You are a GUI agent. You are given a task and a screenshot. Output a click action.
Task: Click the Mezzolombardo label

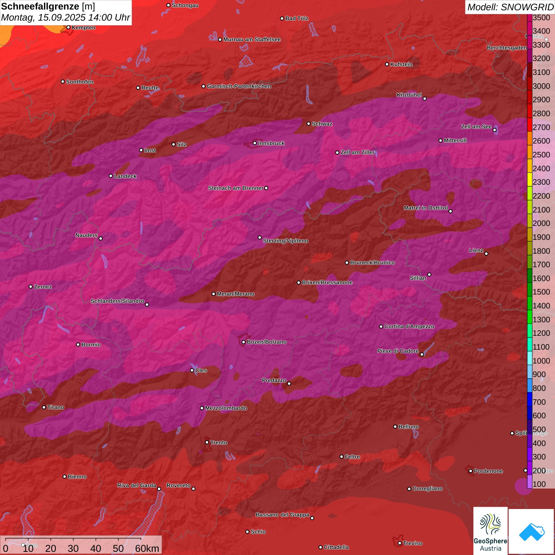click(226, 408)
